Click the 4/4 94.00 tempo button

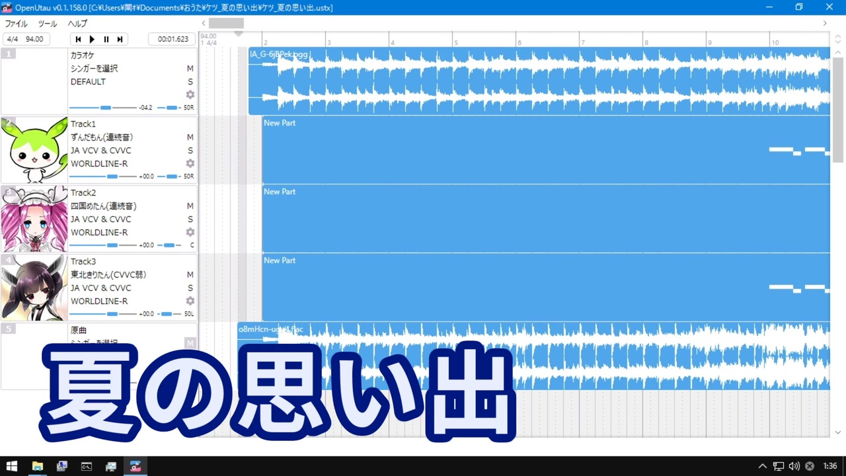coord(26,39)
